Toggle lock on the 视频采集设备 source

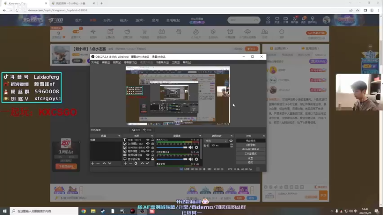152,155
